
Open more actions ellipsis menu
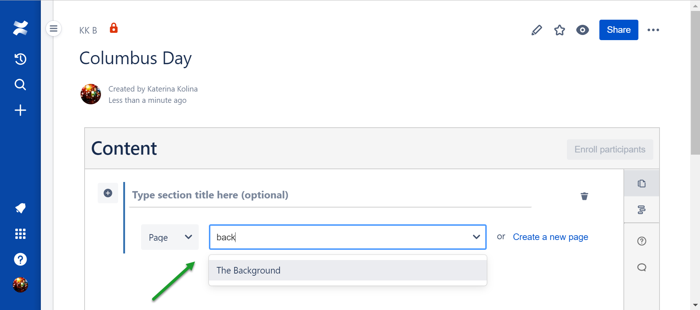[653, 30]
